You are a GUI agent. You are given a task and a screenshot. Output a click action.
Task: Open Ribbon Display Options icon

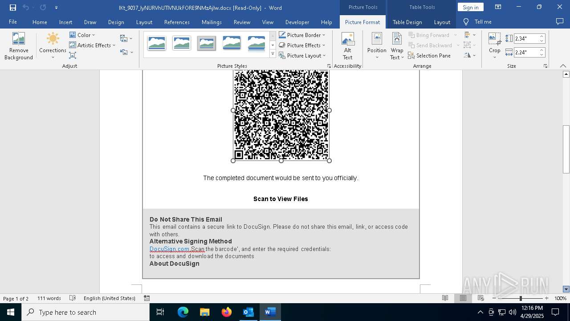[498, 7]
